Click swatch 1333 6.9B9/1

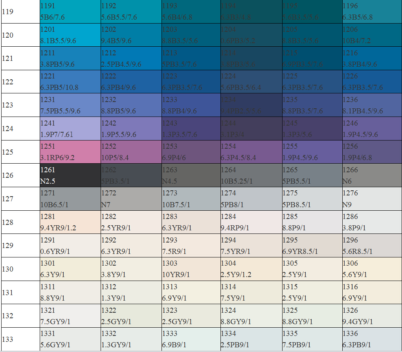click(191, 339)
